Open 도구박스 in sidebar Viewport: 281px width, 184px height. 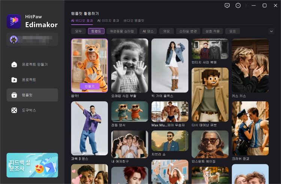click(x=32, y=110)
